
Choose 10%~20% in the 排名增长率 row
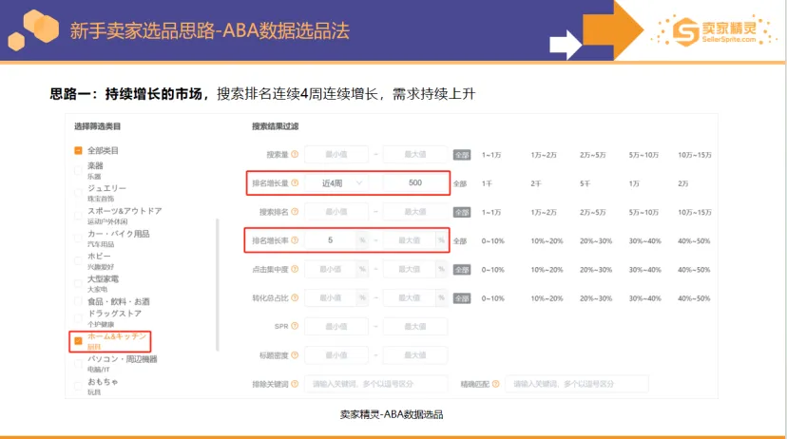(547, 240)
